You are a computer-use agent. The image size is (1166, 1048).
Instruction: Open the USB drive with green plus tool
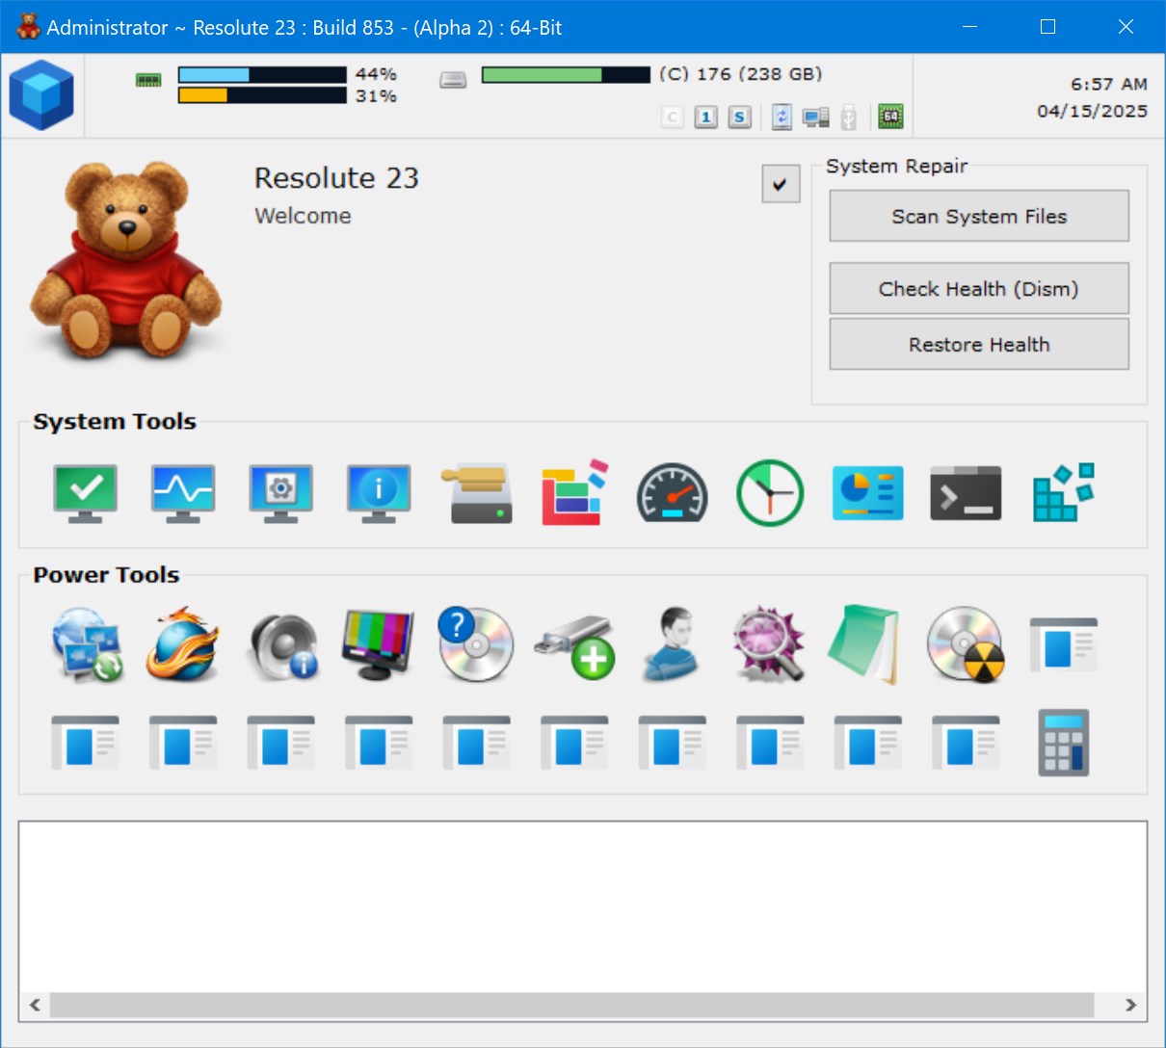[x=575, y=646]
